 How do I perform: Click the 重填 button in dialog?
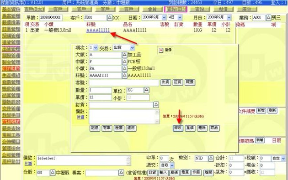tap(190, 128)
